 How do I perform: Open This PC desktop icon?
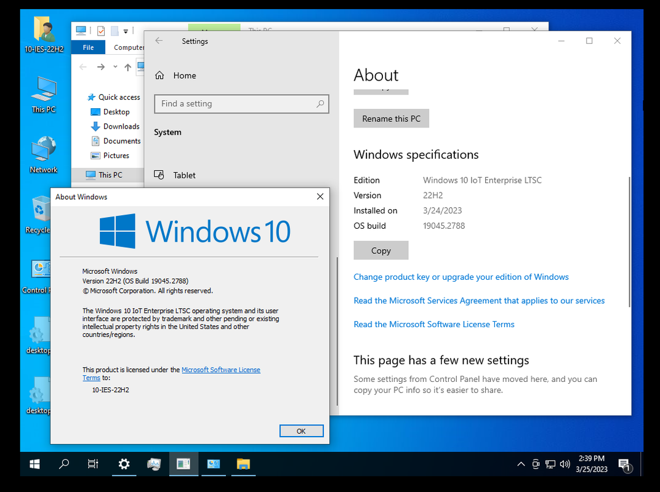[44, 95]
